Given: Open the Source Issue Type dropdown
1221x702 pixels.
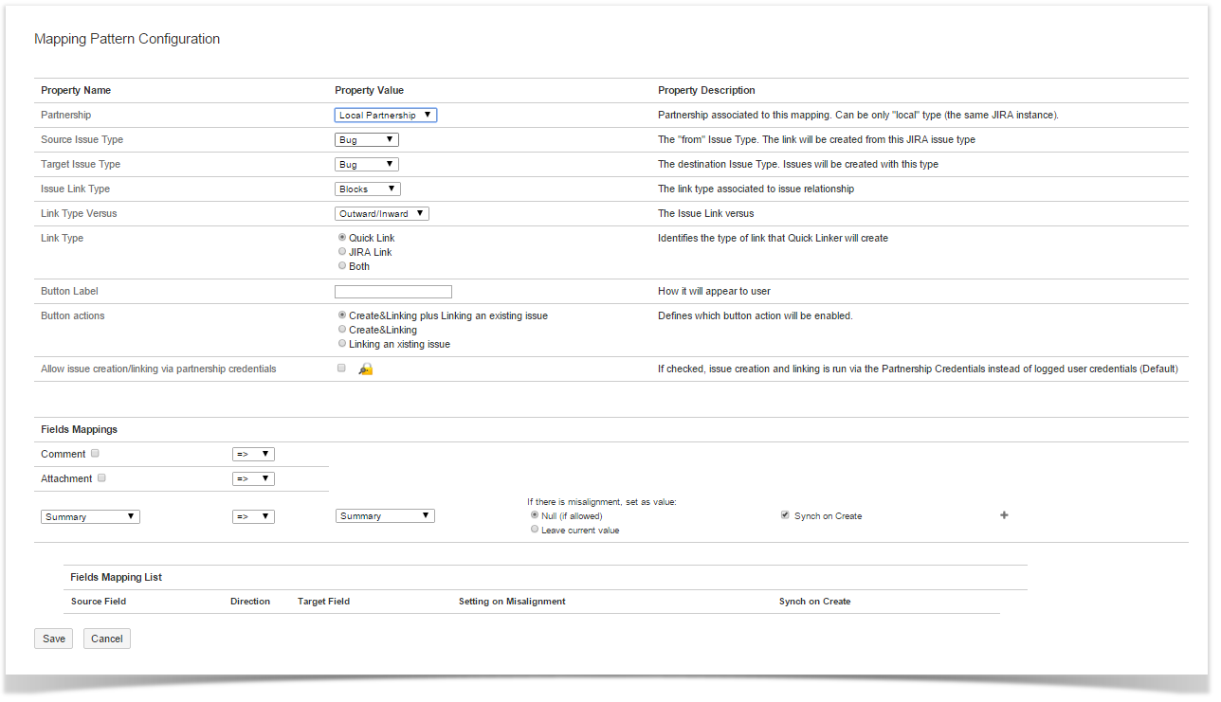Looking at the screenshot, I should pos(366,140).
